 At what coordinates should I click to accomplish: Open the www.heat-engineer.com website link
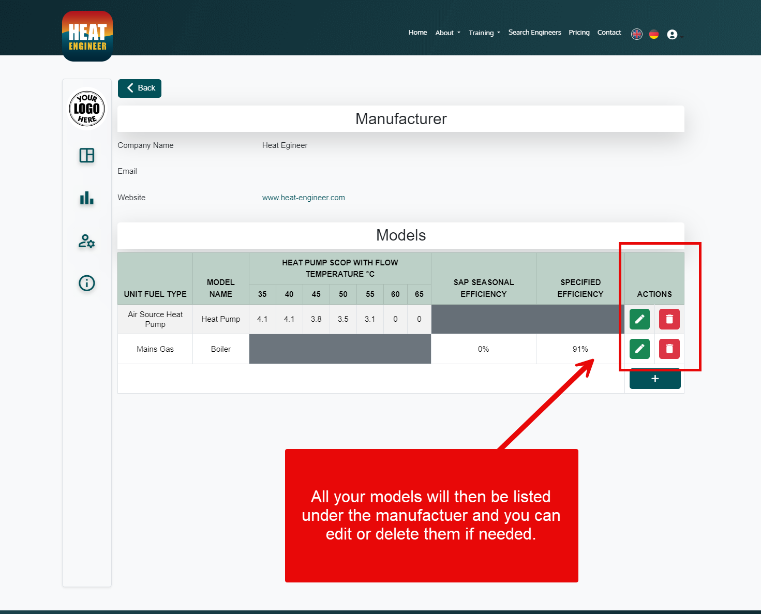pyautogui.click(x=303, y=198)
